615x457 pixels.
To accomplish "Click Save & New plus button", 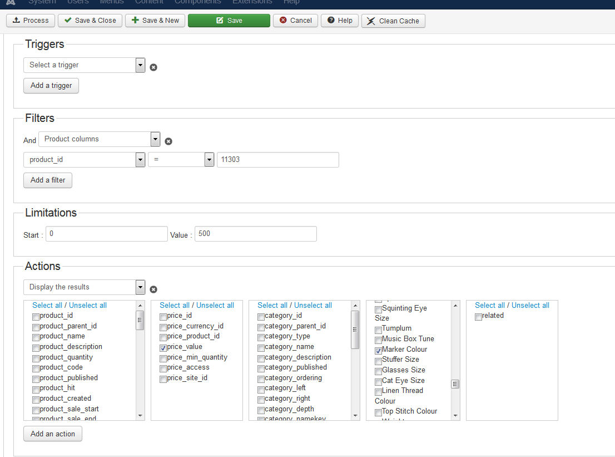I will click(x=155, y=21).
